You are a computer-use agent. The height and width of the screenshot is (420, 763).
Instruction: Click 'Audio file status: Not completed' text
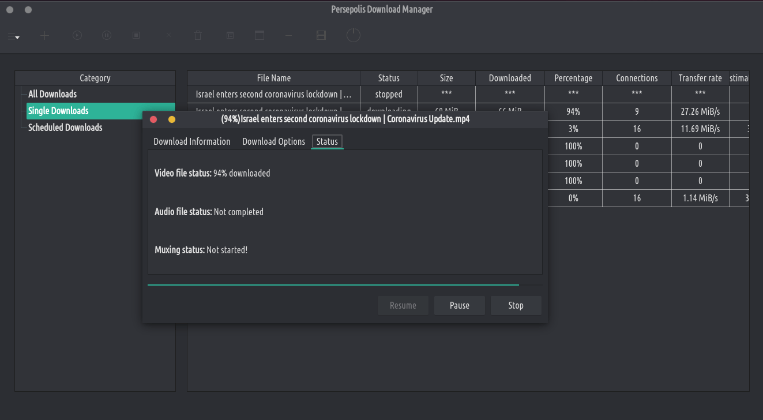click(x=209, y=212)
